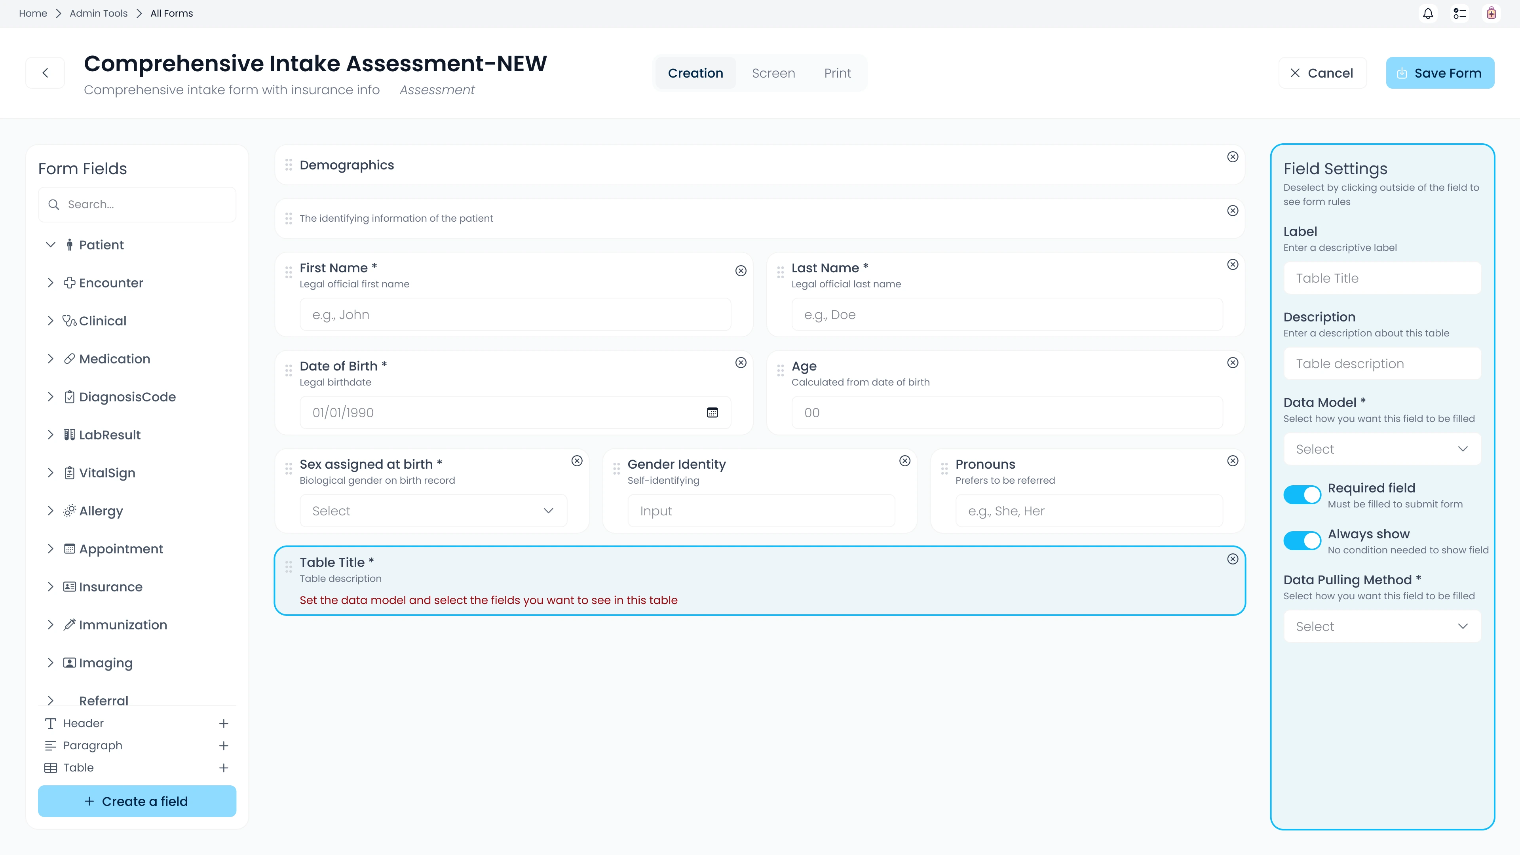This screenshot has width=1520, height=855.
Task: Grab the drag handle of Demographics
Action: [x=289, y=165]
